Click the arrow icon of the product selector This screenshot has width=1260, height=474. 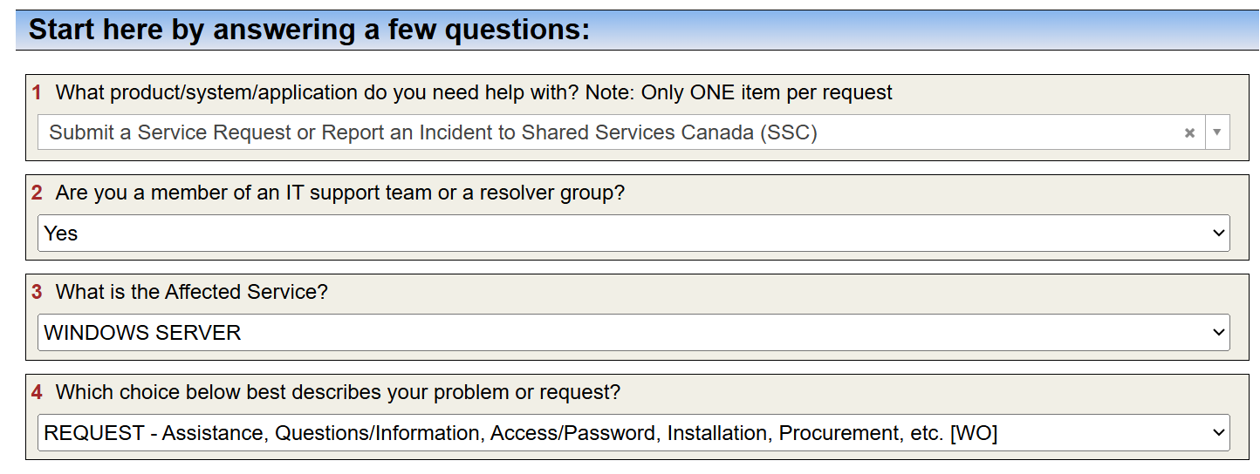coord(1217,133)
